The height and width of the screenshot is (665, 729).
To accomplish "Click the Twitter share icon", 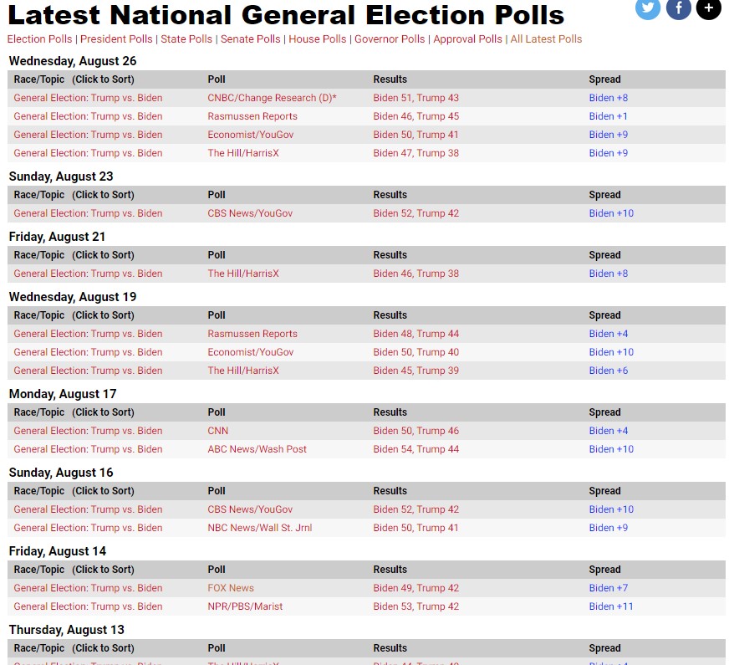I will (648, 8).
